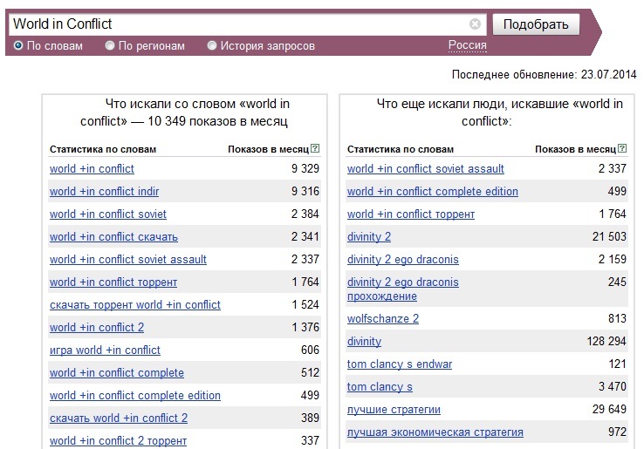The height and width of the screenshot is (449, 644).
Task: Open link 'divinity 2 ego draconis'
Action: point(403,260)
